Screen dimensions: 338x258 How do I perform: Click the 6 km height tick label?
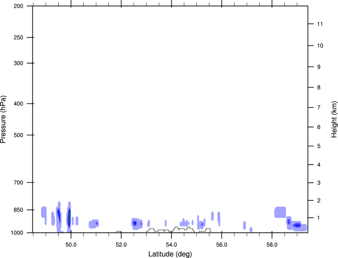click(318, 127)
